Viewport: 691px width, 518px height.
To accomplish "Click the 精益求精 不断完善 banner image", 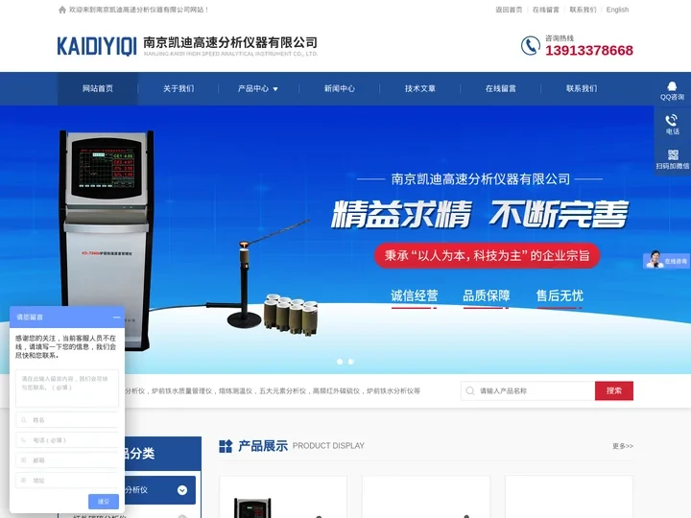I will coord(480,215).
